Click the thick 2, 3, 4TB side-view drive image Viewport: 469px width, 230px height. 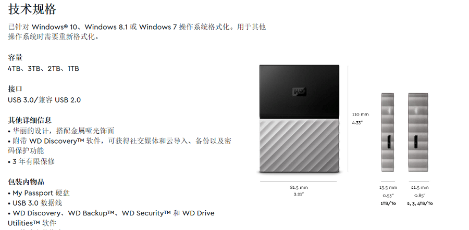(418, 132)
